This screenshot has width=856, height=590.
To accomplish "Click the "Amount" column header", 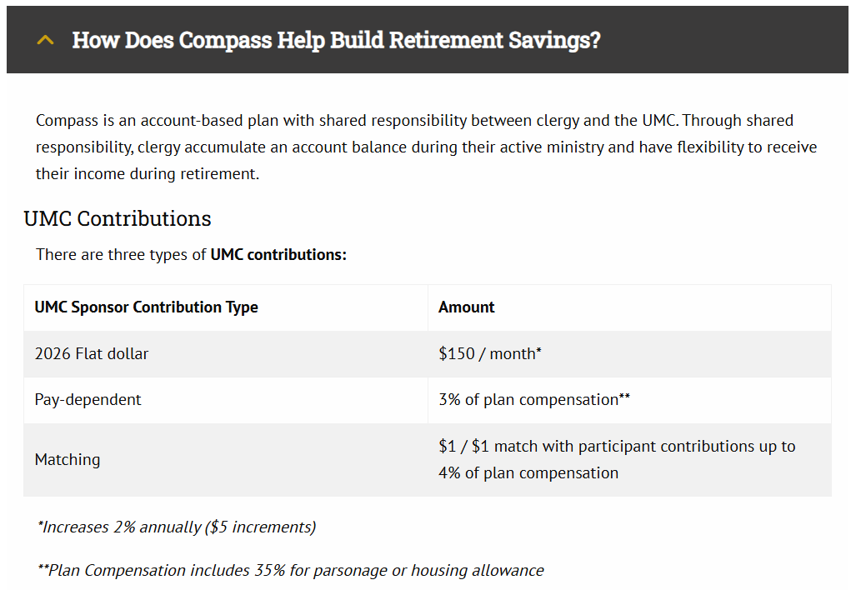I will (x=467, y=307).
